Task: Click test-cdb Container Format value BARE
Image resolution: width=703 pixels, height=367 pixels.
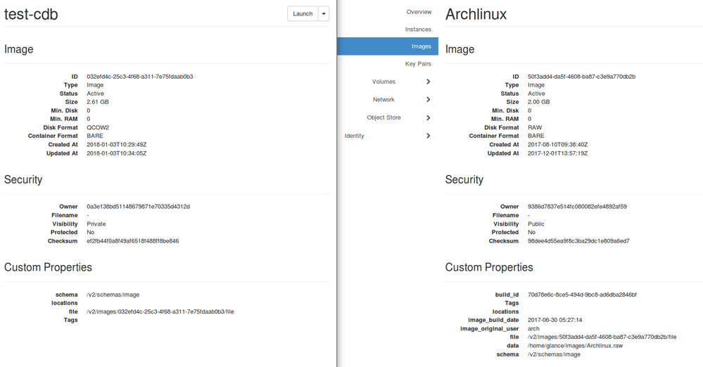Action: [x=95, y=136]
